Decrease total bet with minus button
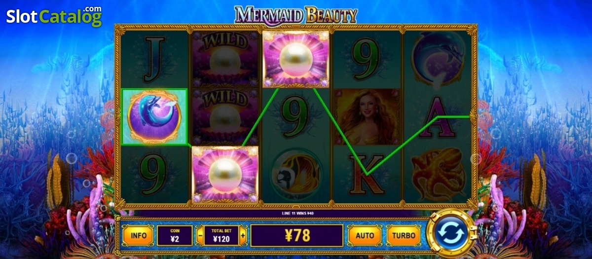 click(x=200, y=235)
